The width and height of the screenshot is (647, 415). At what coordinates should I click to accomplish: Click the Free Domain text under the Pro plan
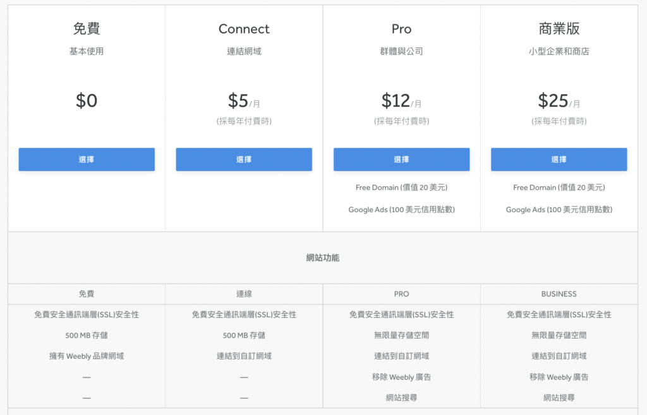click(x=401, y=188)
